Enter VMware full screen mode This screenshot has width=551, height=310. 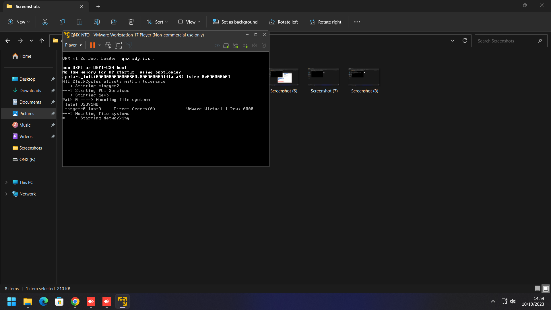tap(118, 45)
